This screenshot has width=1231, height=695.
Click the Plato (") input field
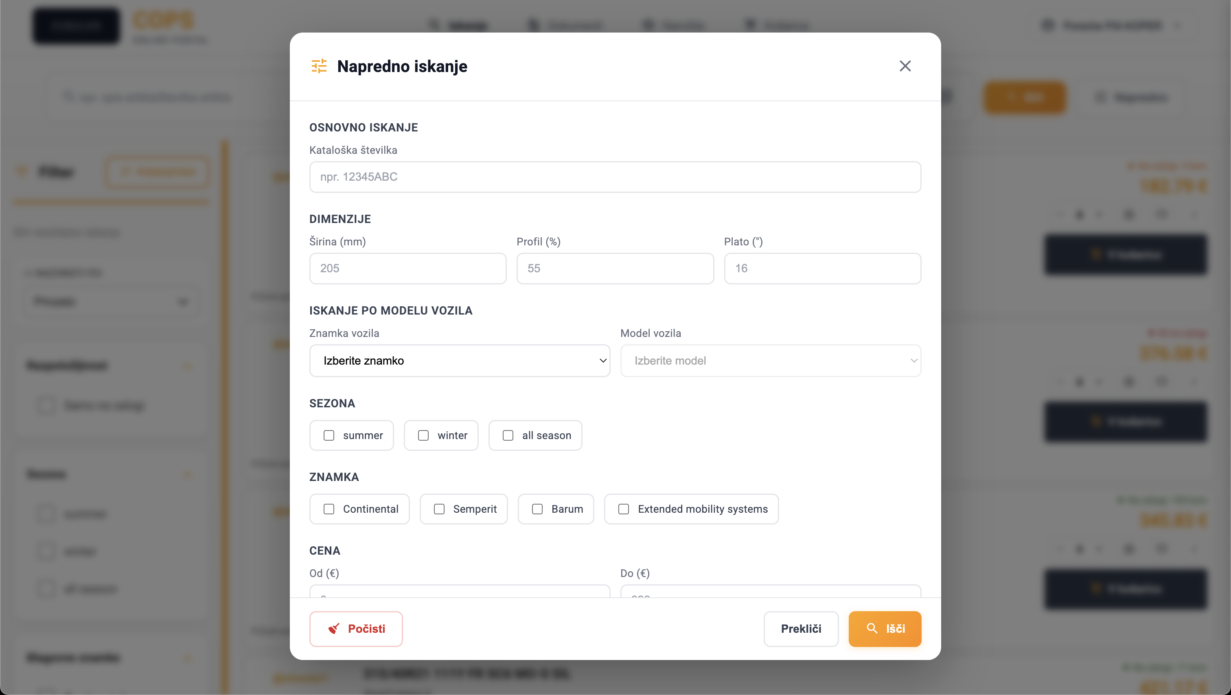click(x=822, y=269)
